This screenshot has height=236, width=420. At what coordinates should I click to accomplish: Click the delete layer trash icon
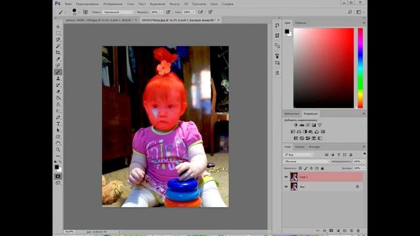pos(358,231)
